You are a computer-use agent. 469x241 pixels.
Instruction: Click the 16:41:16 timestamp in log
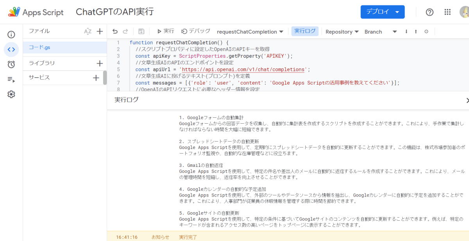127,237
